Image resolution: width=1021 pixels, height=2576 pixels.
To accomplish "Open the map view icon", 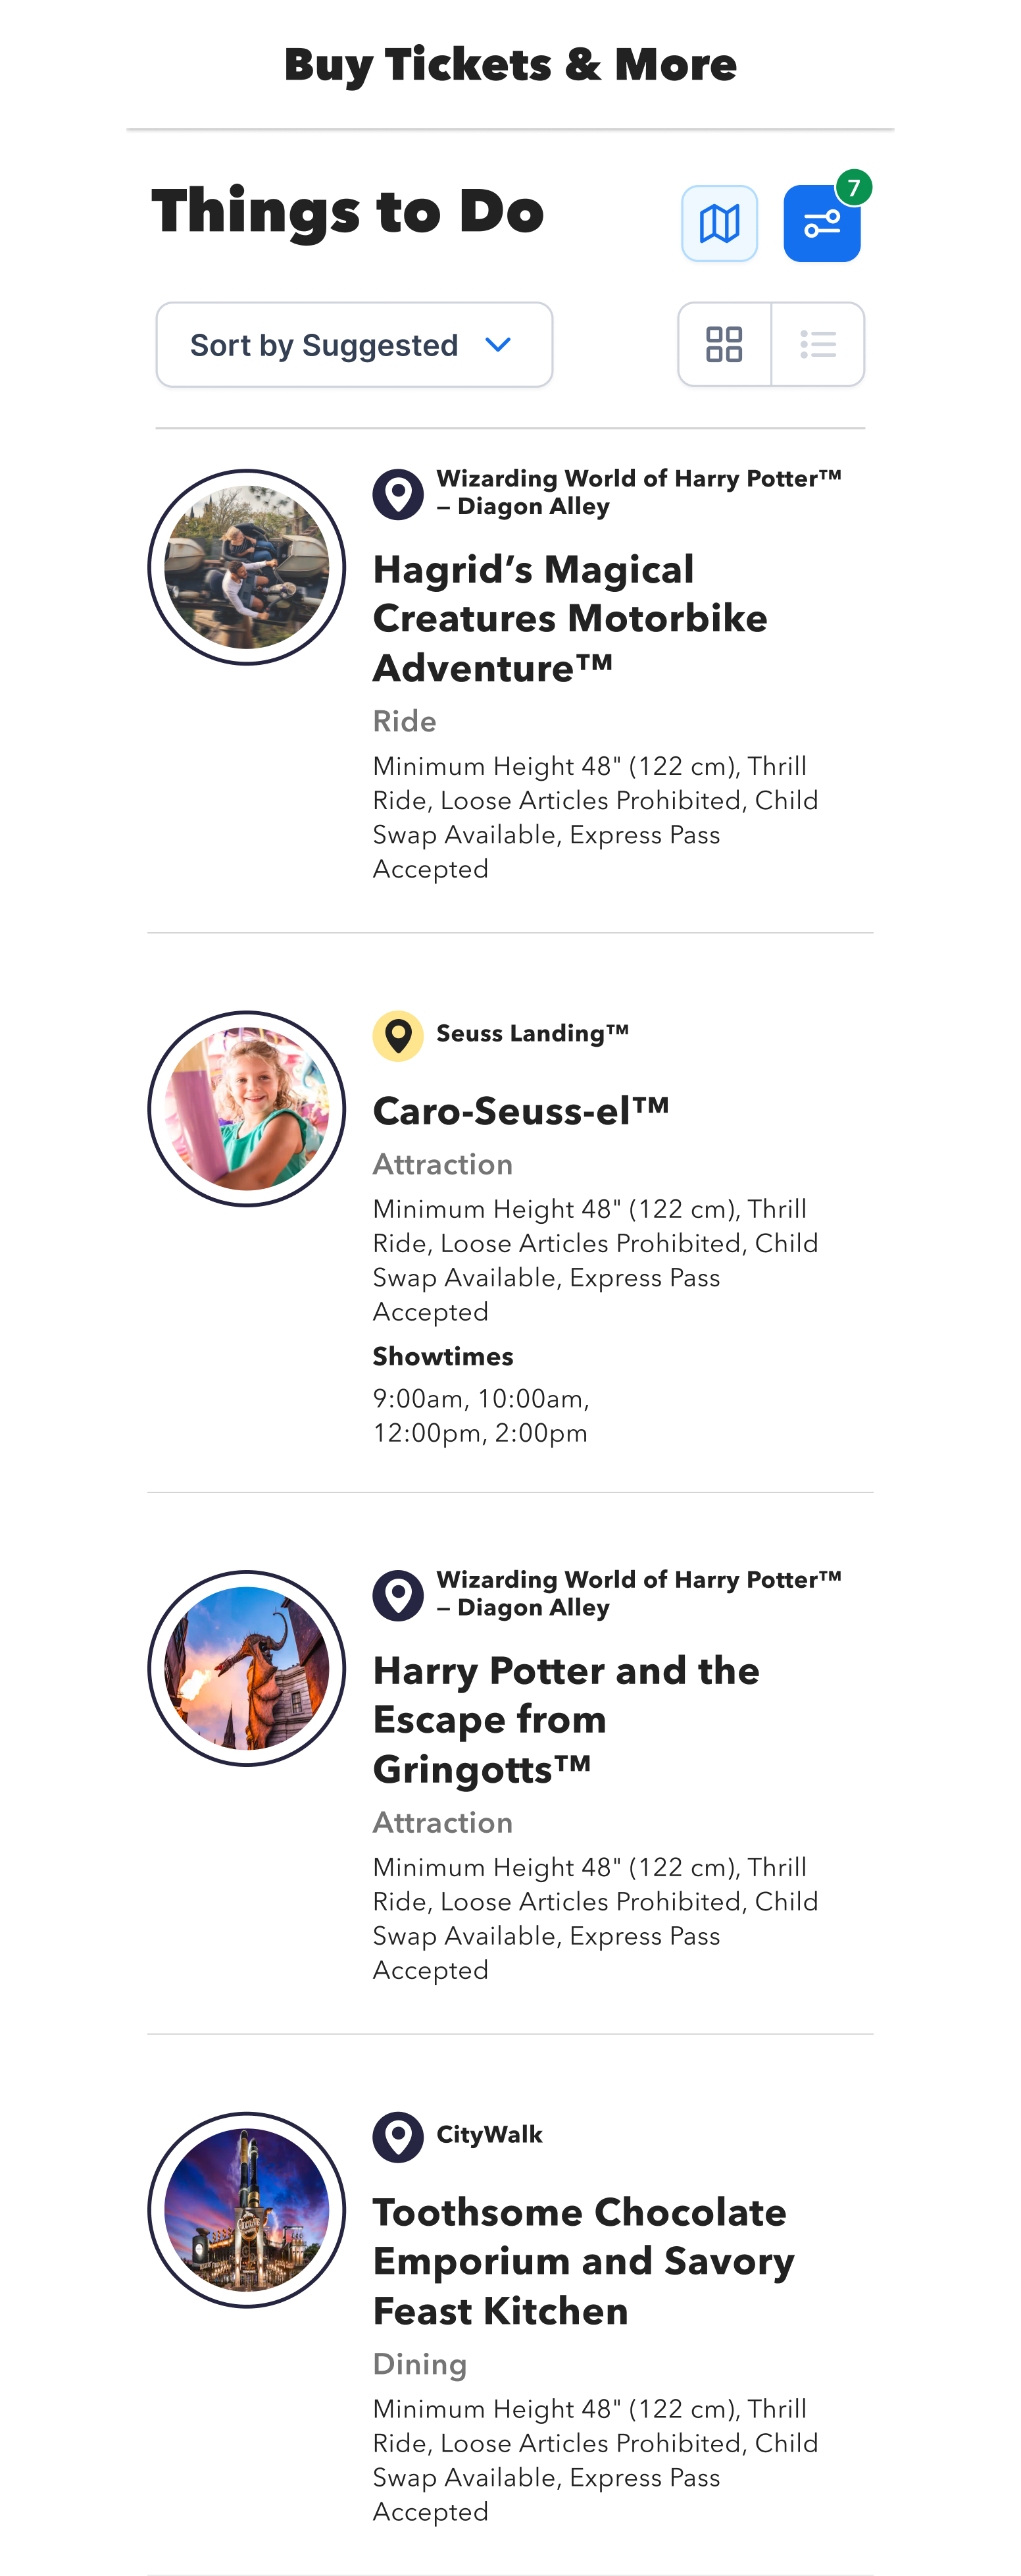I will [x=719, y=223].
